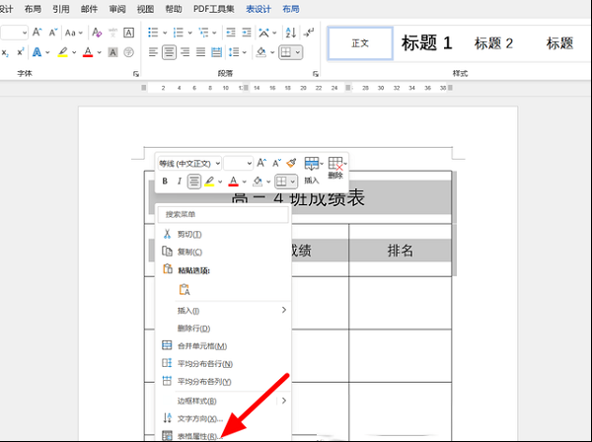Open the font group dialog launcher
Screen dimensions: 592x442
click(136, 74)
